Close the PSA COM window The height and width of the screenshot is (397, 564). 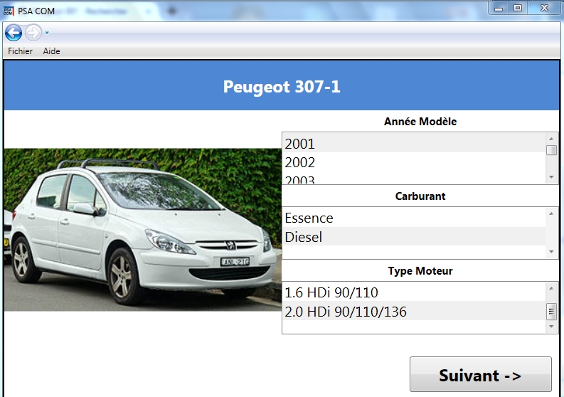[544, 9]
